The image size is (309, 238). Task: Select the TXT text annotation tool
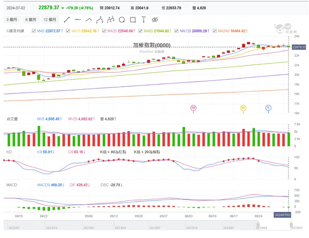144,20
